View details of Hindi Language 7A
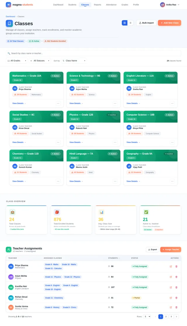This screenshot has width=187, height=326. click(76, 181)
